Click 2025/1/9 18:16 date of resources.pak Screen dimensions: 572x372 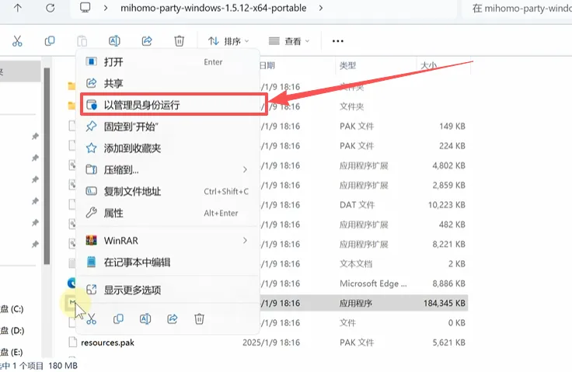271,342
